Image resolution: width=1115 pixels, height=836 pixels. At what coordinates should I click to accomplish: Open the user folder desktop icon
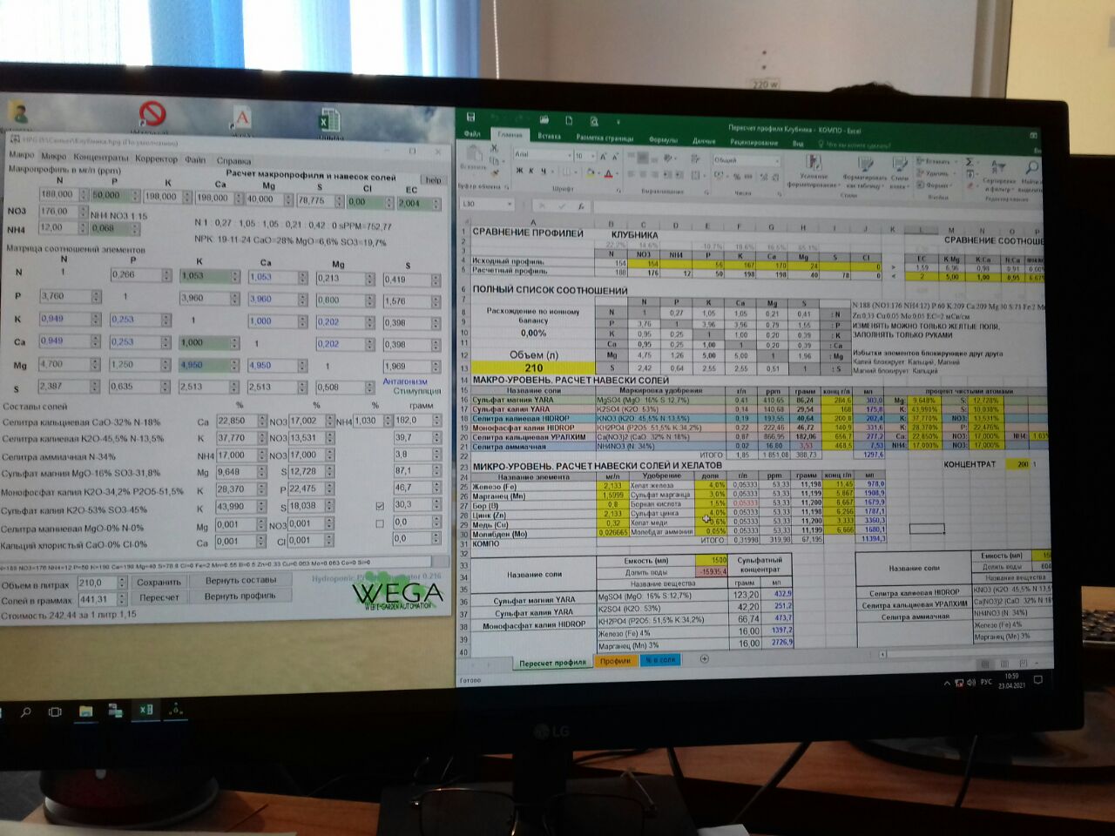[19, 113]
